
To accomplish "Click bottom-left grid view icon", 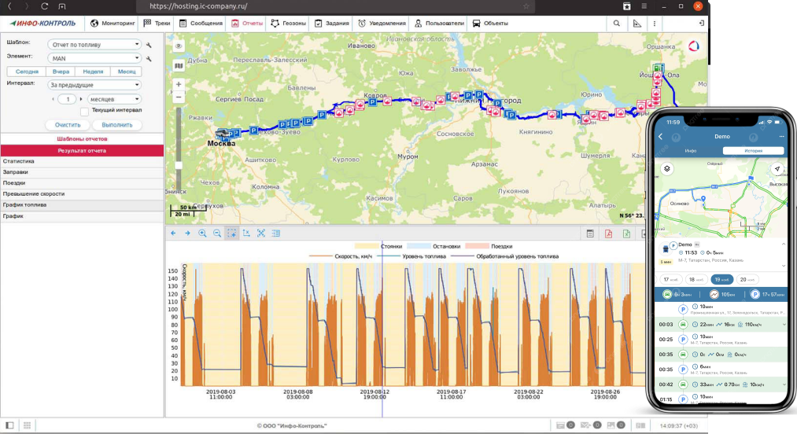I will 27,425.
